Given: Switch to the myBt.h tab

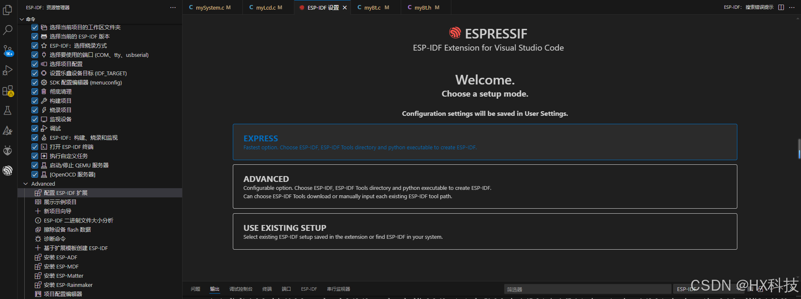Looking at the screenshot, I should point(425,8).
